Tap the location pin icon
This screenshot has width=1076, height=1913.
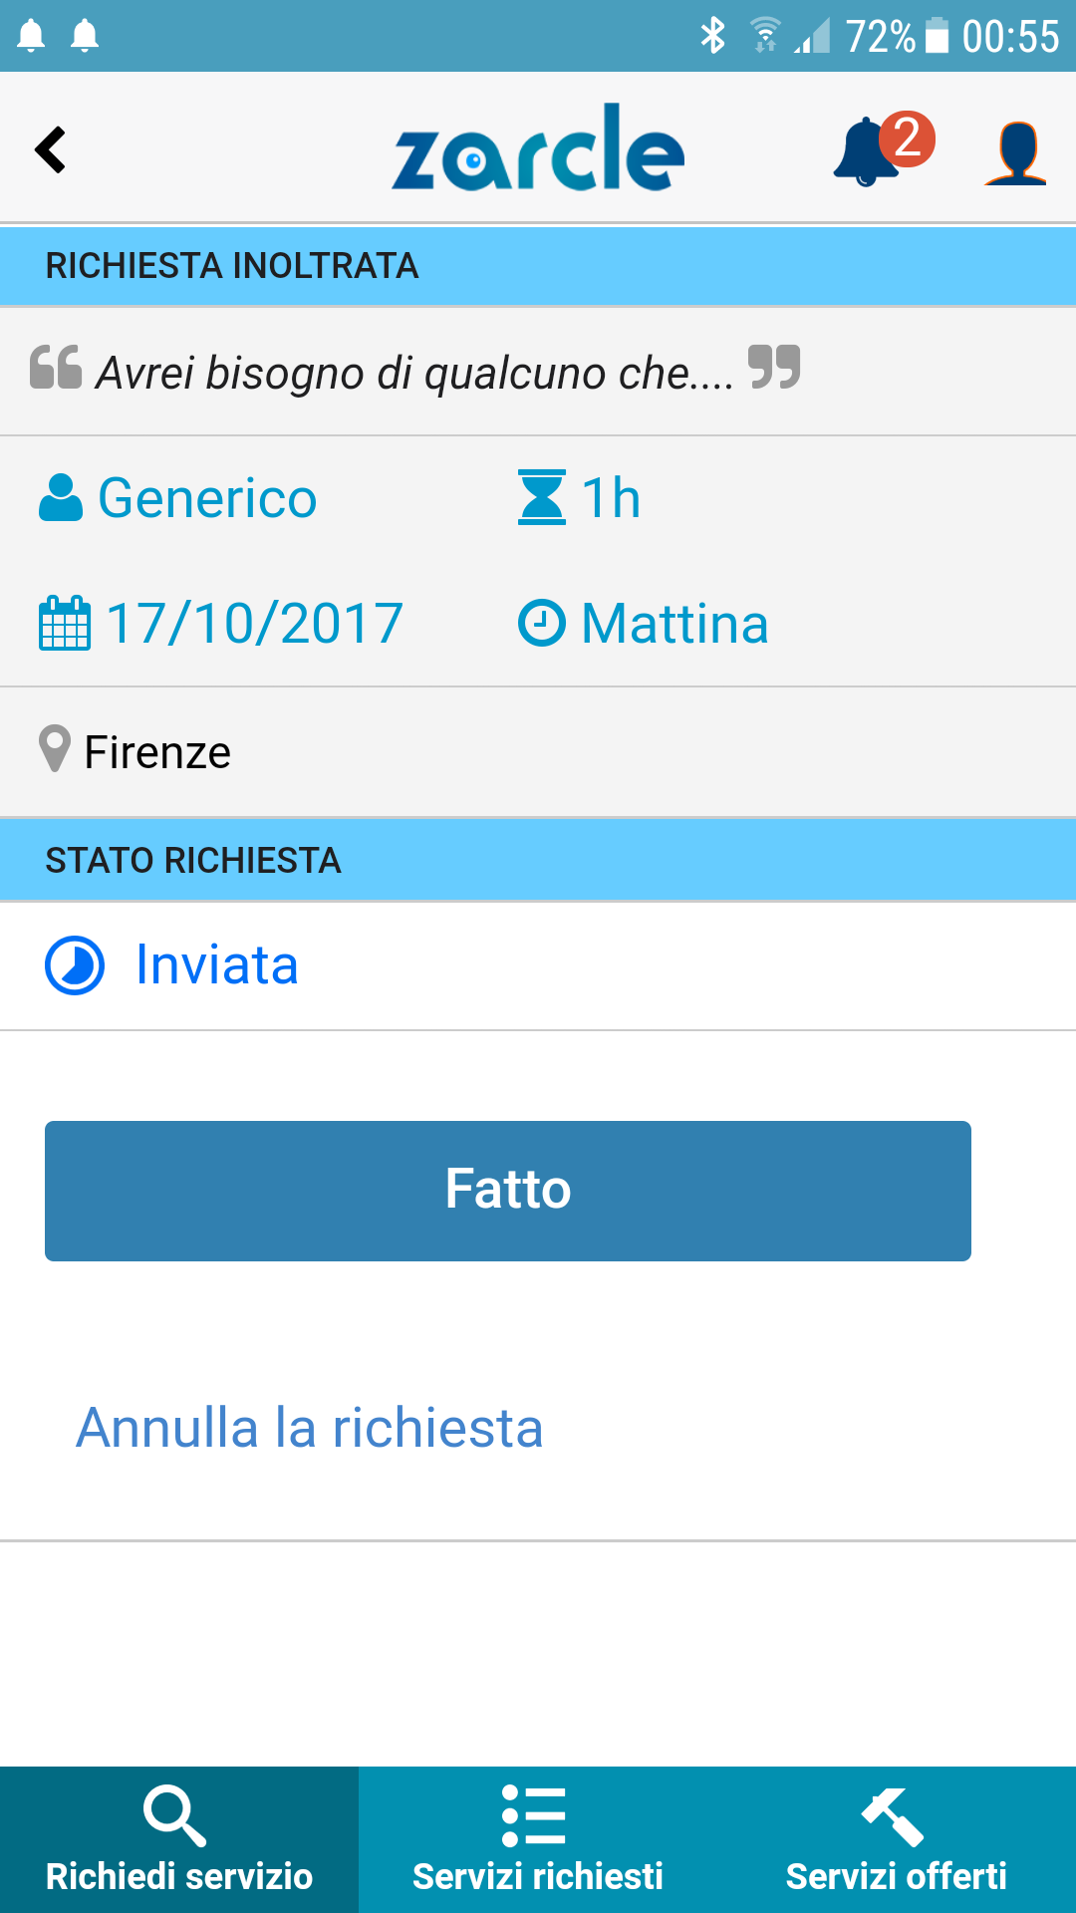click(x=55, y=749)
